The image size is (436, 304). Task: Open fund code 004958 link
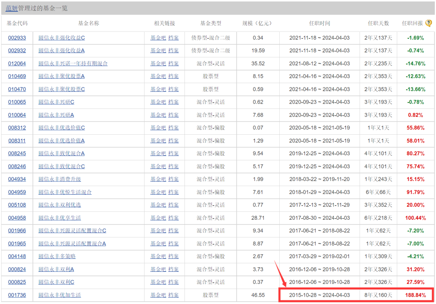click(17, 218)
